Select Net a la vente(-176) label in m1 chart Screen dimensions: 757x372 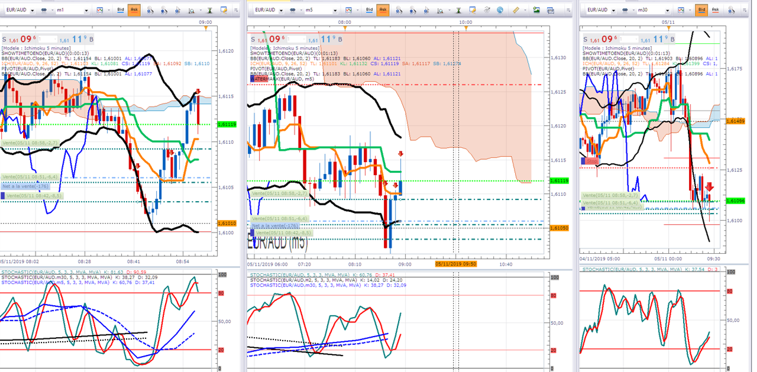coord(25,186)
